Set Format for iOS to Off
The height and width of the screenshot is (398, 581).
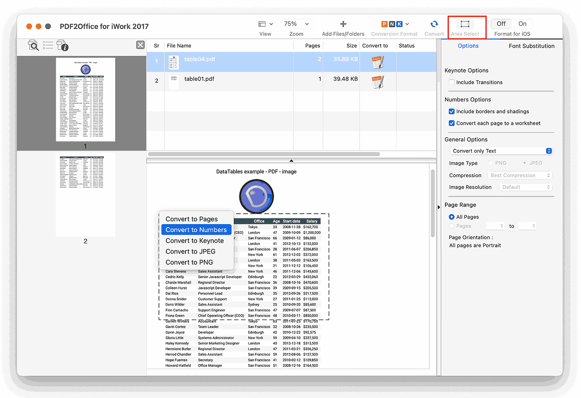(501, 24)
